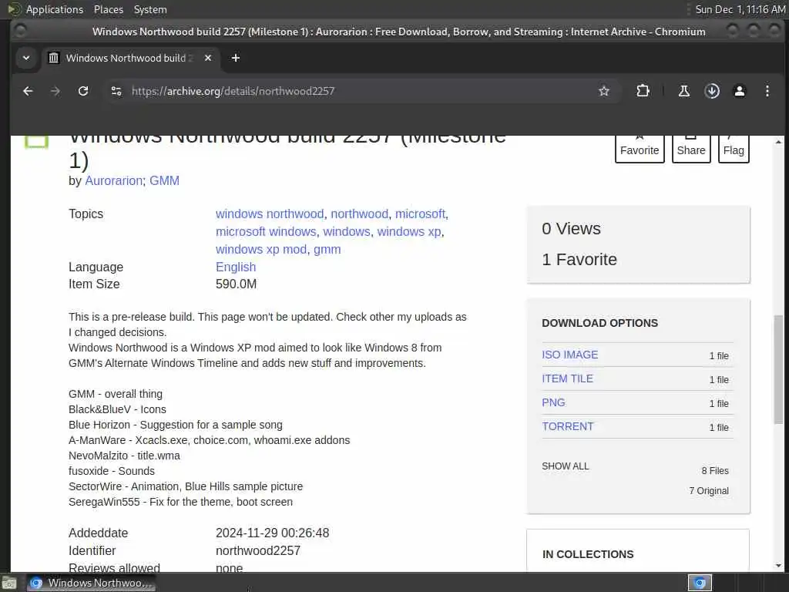Open the 'microsoft windows' topic link
The image size is (789, 592).
(x=266, y=231)
